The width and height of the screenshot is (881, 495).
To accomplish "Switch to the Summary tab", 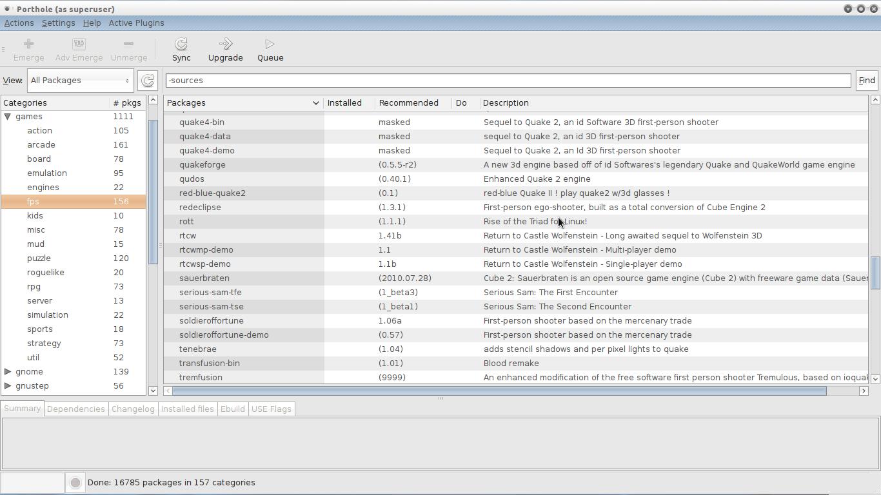I will pyautogui.click(x=22, y=409).
